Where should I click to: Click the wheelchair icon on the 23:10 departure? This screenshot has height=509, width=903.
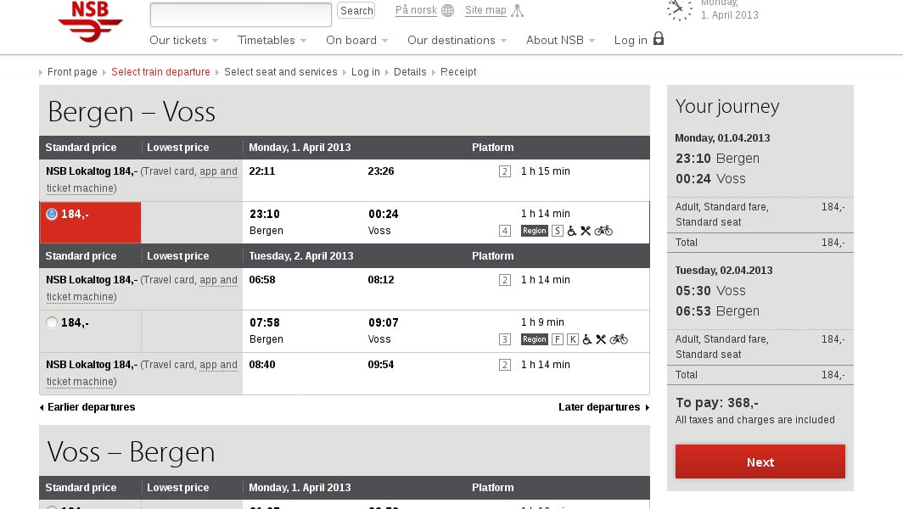click(x=572, y=230)
